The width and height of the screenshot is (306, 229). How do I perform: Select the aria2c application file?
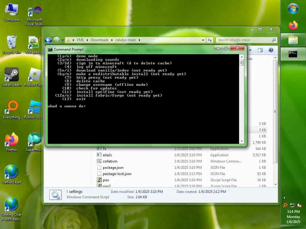click(x=107, y=155)
